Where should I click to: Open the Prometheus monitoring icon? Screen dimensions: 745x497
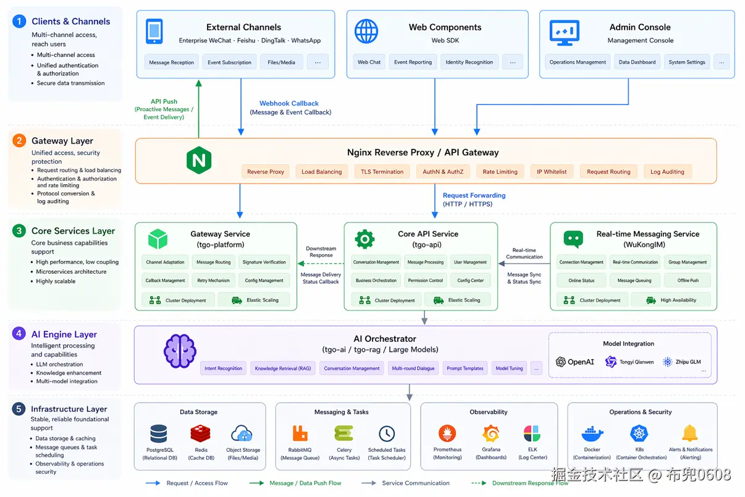coord(447,433)
